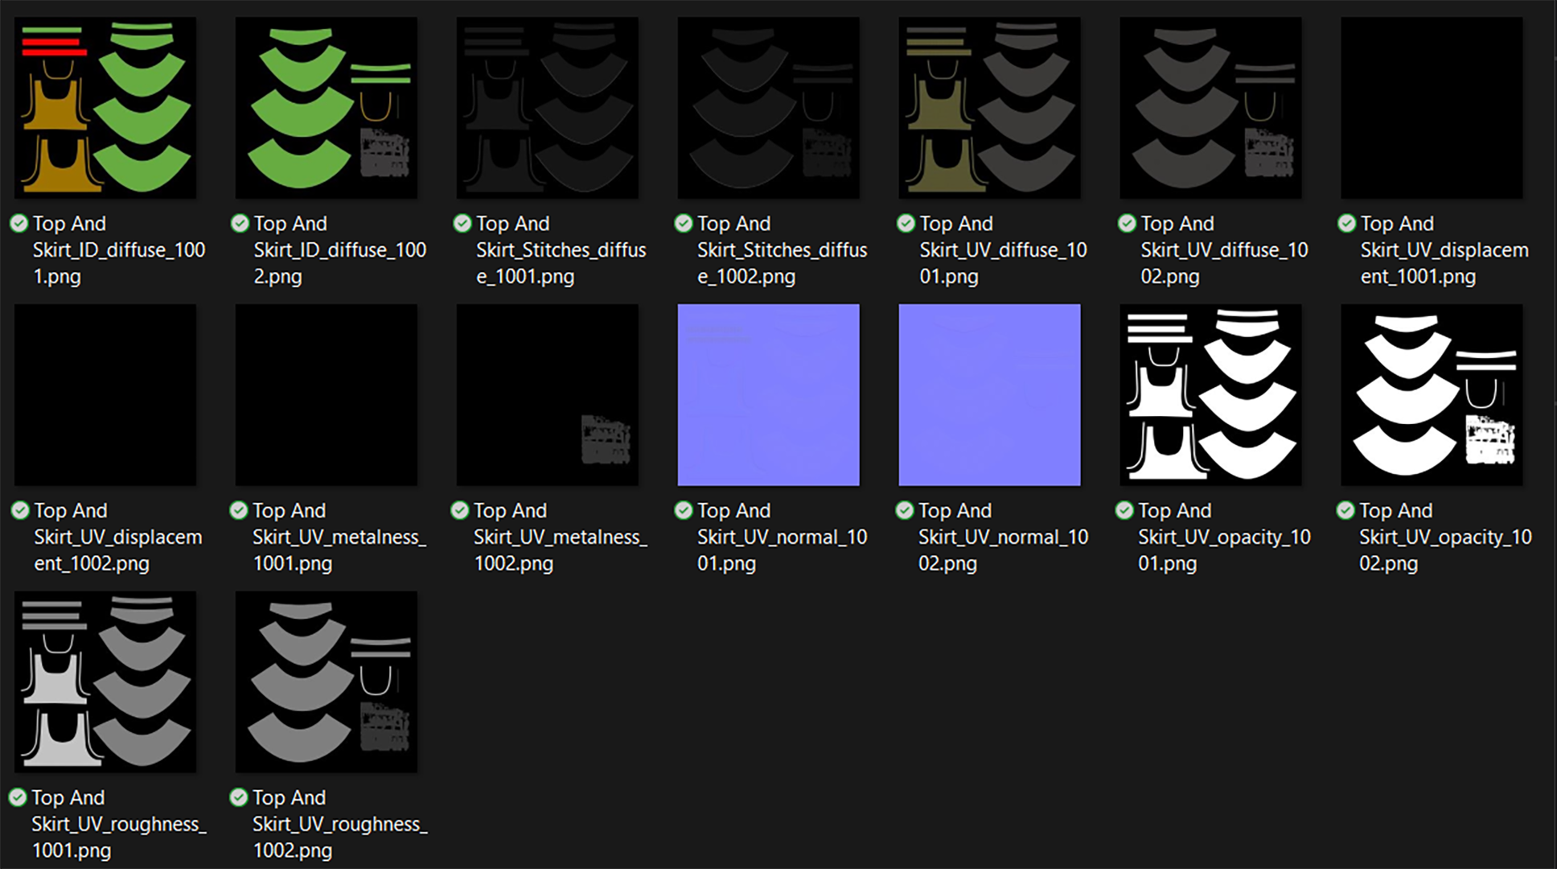Click file name Skirt_UV_opacity_1001.png

1225,537
